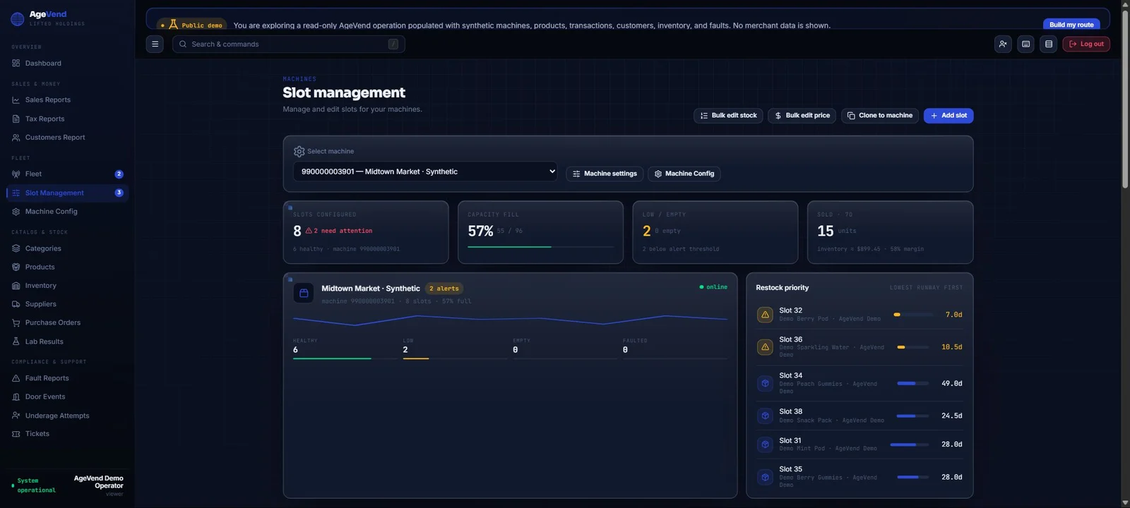The width and height of the screenshot is (1130, 508).
Task: Click the Clone to machine button
Action: (x=879, y=116)
